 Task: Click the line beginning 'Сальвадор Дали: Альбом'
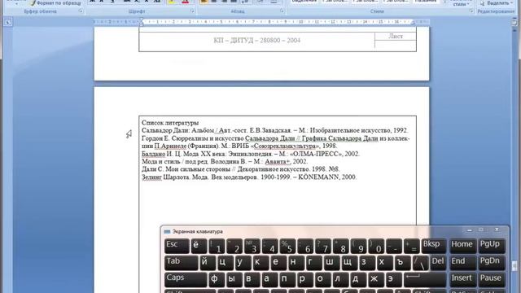click(x=275, y=130)
